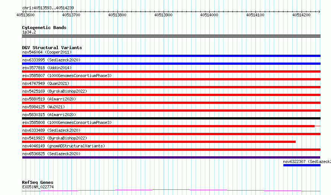
Task: Select the red bar under esv3577818
Action: (171, 71)
